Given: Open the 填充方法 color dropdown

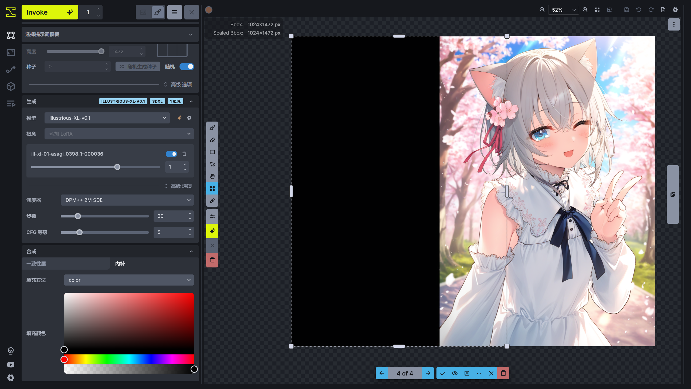Looking at the screenshot, I should pos(129,280).
